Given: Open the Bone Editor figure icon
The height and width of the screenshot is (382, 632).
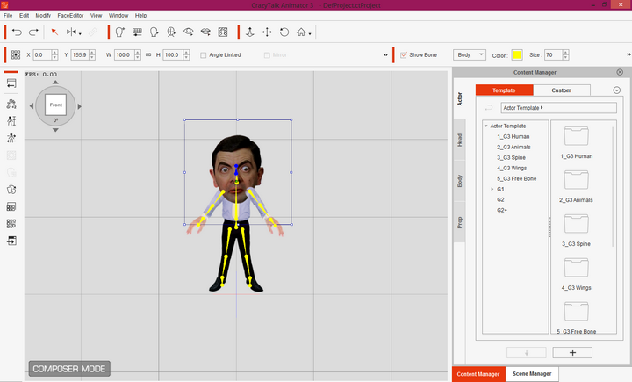Looking at the screenshot, I should click(x=11, y=120).
